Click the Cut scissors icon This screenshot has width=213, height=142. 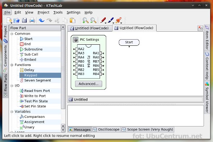pyautogui.click(x=57, y=20)
